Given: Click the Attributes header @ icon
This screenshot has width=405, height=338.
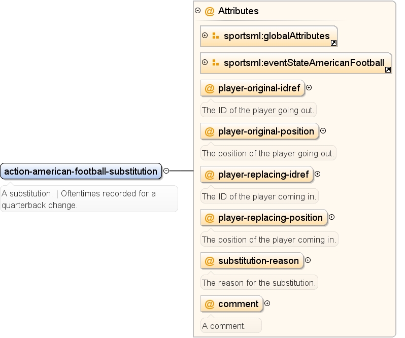Looking at the screenshot, I should click(x=210, y=11).
